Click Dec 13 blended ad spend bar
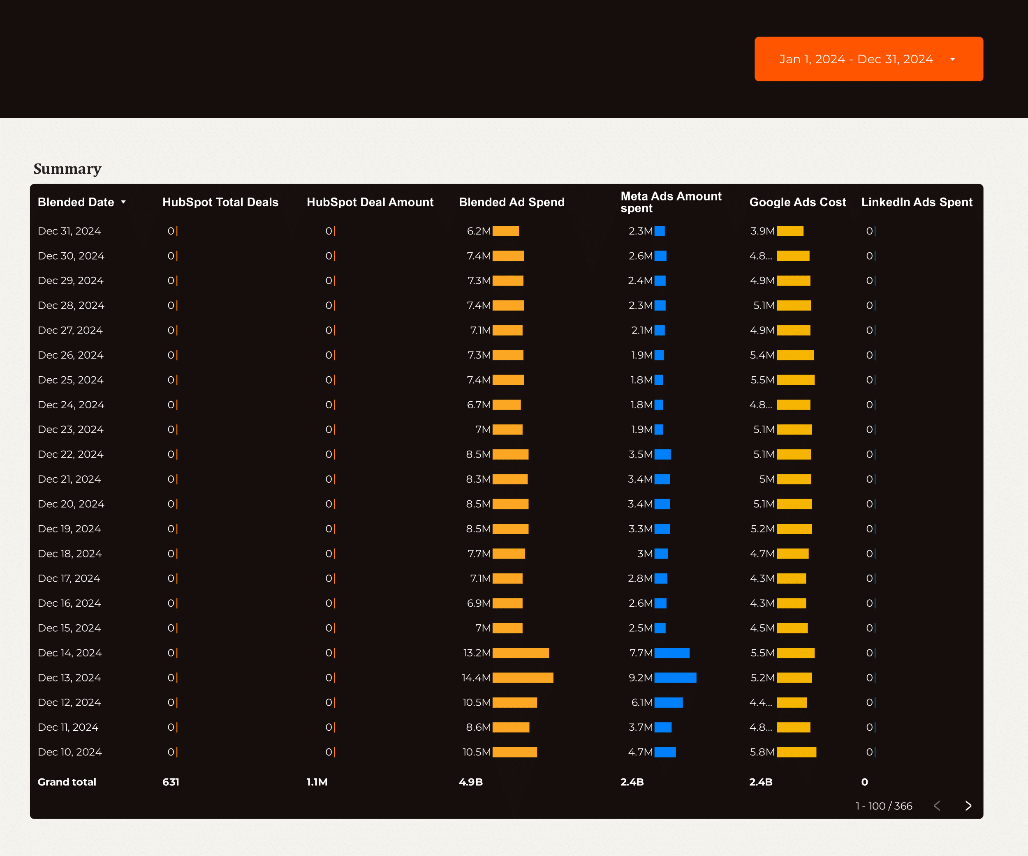1028x856 pixels. (x=522, y=678)
